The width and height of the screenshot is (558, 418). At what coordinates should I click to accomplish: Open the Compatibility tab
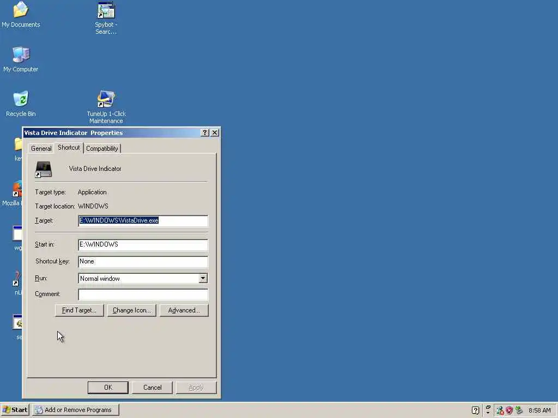102,149
